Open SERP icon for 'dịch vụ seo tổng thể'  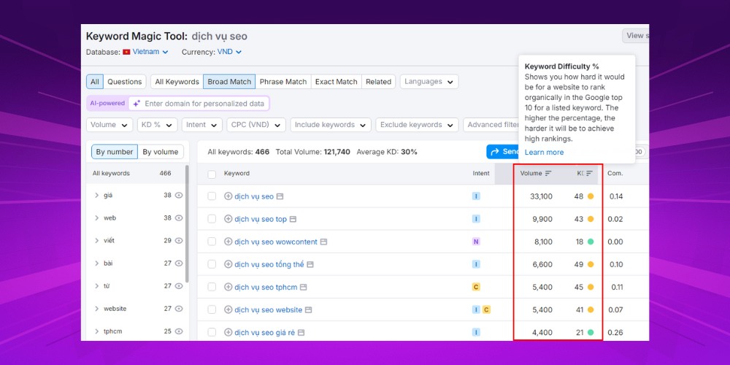click(x=310, y=264)
